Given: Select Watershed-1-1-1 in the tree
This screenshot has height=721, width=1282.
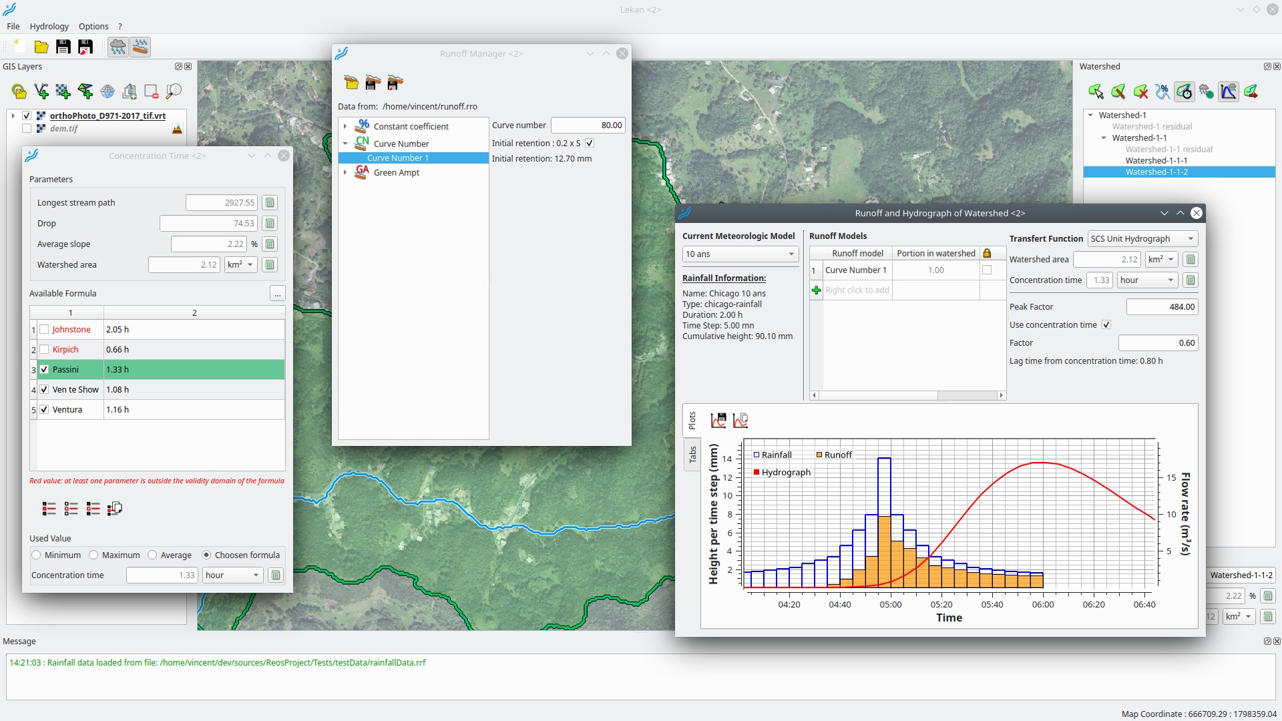Looking at the screenshot, I should 1156,161.
